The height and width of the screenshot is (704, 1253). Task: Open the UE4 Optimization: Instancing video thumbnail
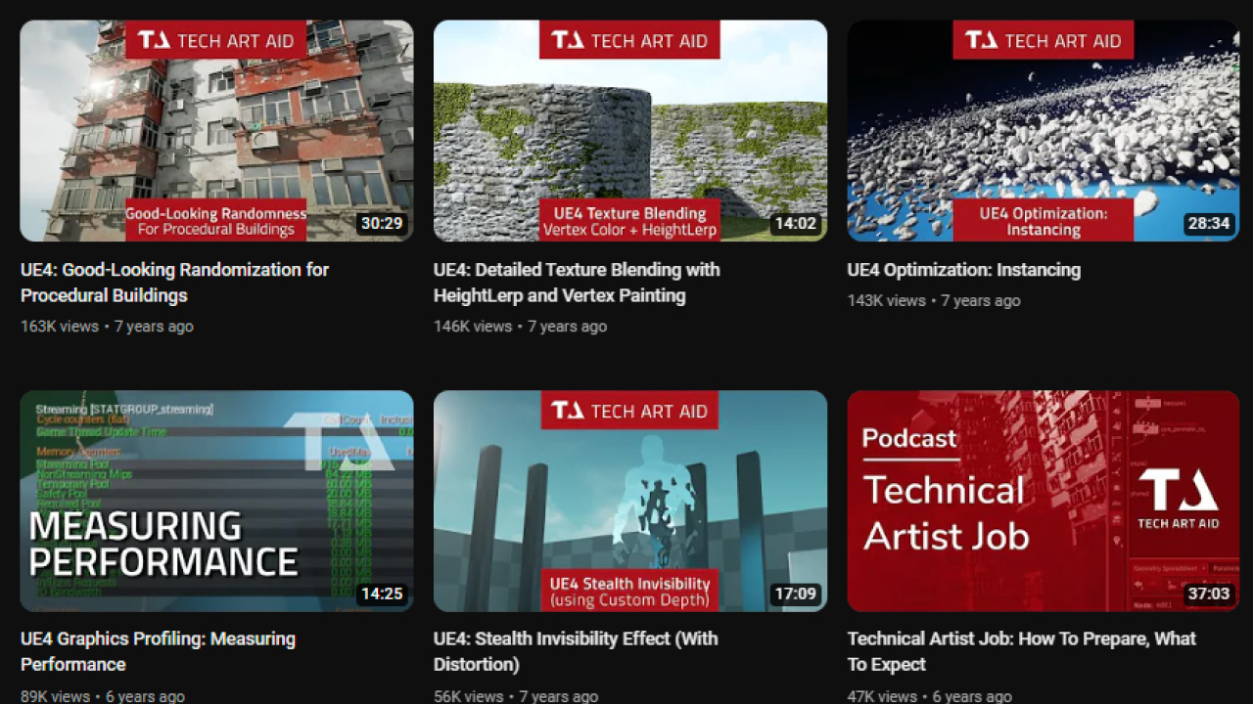pyautogui.click(x=1042, y=131)
